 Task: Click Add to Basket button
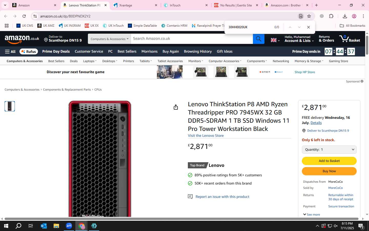click(x=329, y=161)
